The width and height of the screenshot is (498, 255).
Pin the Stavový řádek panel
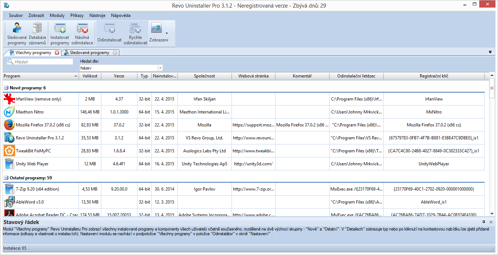point(484,222)
